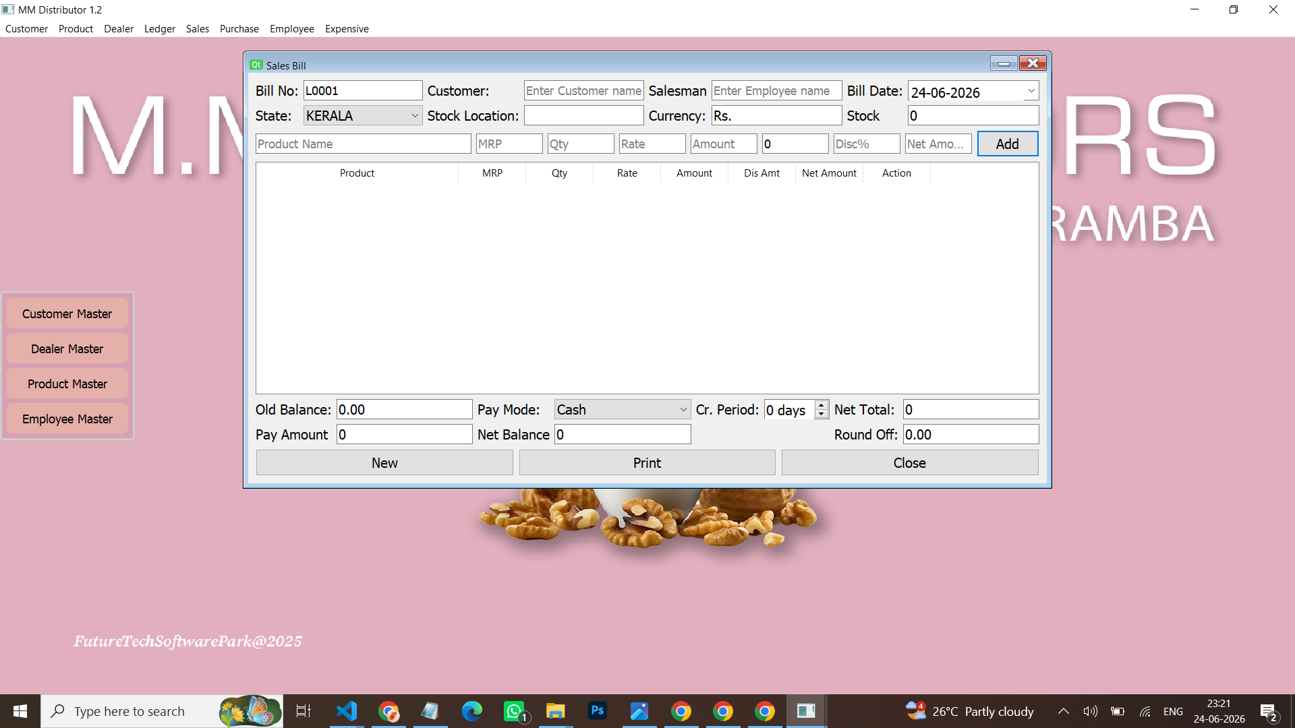This screenshot has height=728, width=1295.
Task: Click the battery icon in tray
Action: [1118, 711]
